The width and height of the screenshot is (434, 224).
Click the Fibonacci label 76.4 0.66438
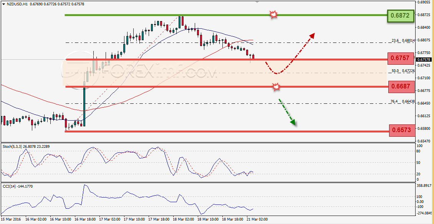[403, 101]
